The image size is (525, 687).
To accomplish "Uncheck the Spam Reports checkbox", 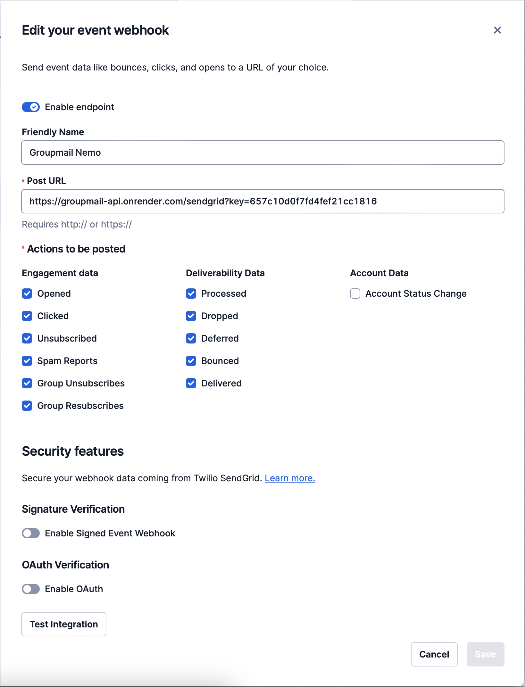I will tap(27, 361).
